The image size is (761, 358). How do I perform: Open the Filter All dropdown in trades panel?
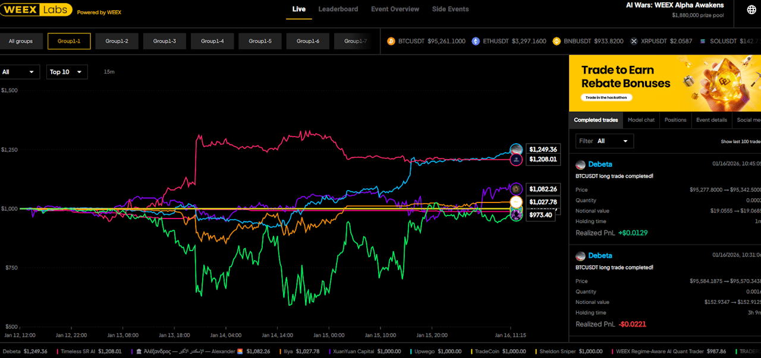coord(604,141)
